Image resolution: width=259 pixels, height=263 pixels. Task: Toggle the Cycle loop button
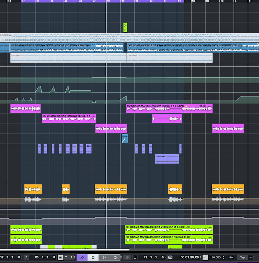pos(82,257)
